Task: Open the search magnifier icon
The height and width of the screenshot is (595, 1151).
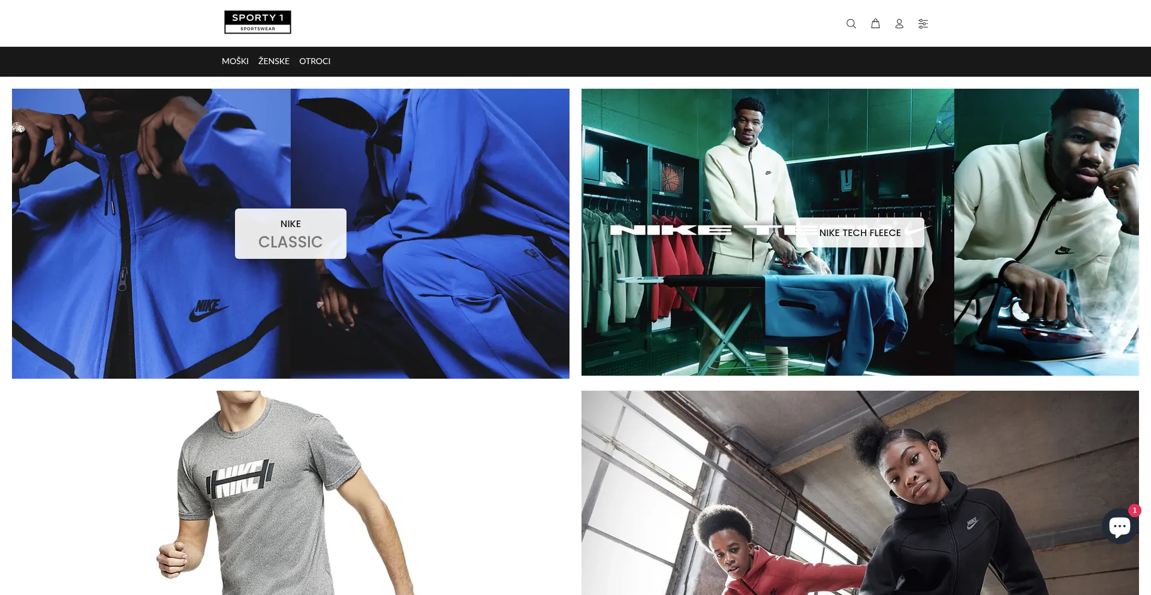Action: pos(851,24)
